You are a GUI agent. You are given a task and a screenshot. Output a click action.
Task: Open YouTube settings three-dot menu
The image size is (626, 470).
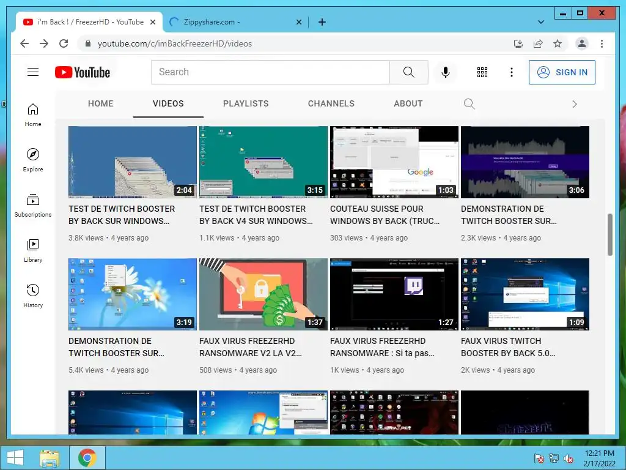coord(512,72)
